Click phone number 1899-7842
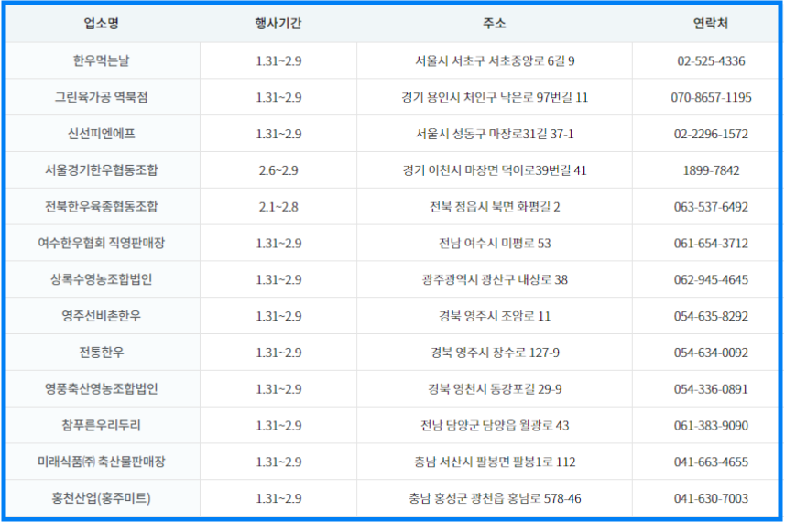 [711, 170]
